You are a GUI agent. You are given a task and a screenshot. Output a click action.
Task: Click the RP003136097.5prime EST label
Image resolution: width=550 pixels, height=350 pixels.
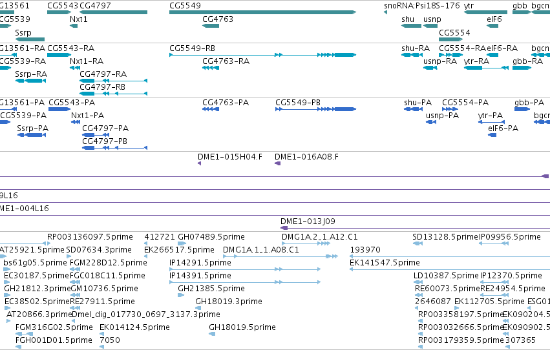(x=90, y=237)
